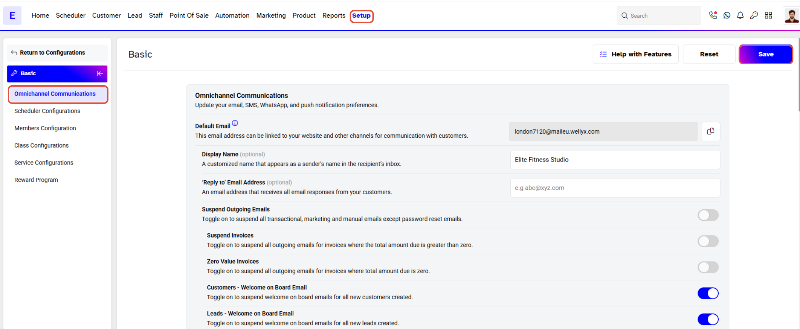Click the Reply to Email Address field

(615, 188)
